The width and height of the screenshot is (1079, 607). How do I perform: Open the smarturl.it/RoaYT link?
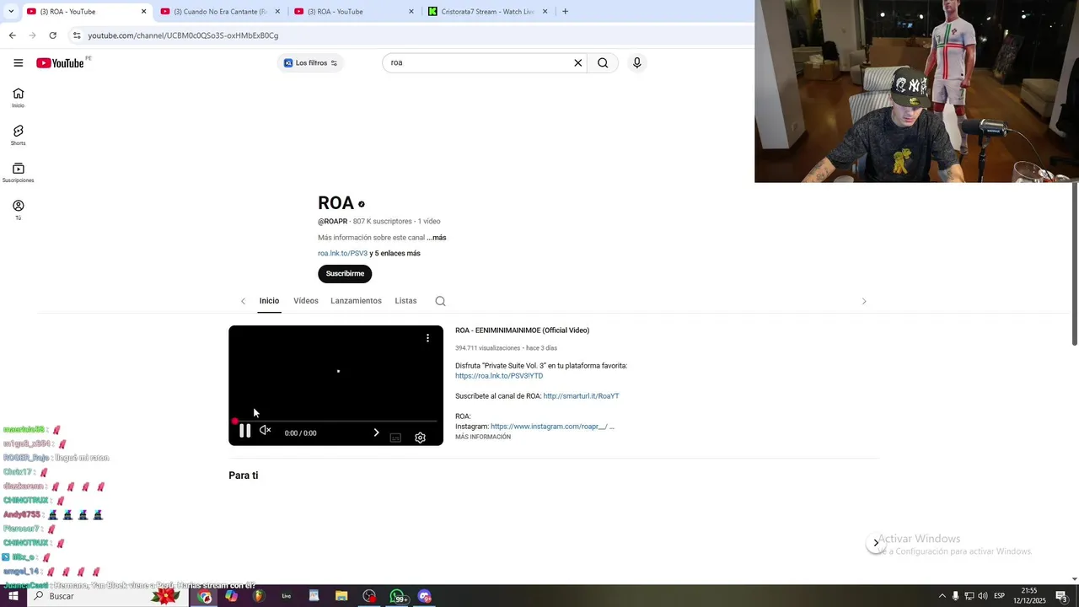[x=581, y=396]
